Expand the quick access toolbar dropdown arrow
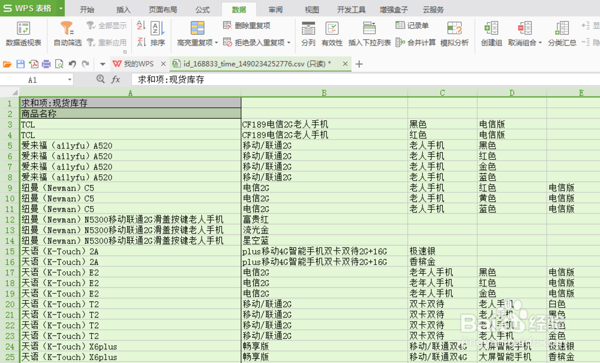The width and height of the screenshot is (600, 363). [102, 64]
